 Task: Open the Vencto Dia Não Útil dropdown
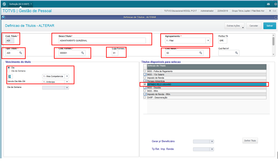pyautogui.click(x=67, y=82)
